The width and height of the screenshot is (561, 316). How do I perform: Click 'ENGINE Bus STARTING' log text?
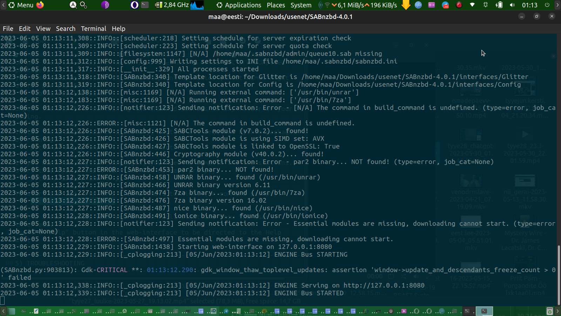(x=311, y=255)
